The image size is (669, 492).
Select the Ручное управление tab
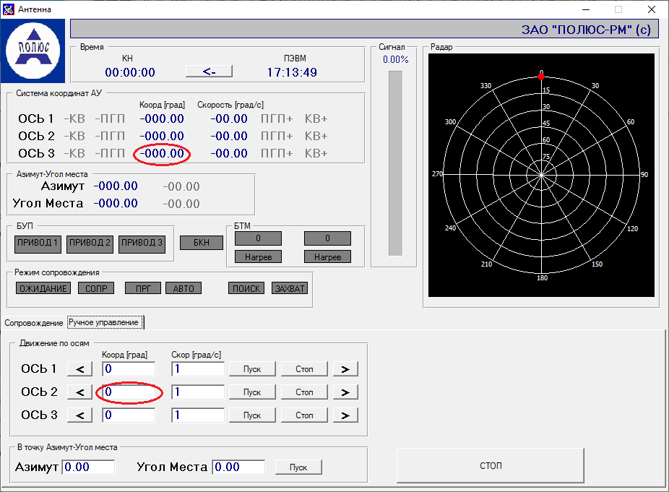[103, 322]
